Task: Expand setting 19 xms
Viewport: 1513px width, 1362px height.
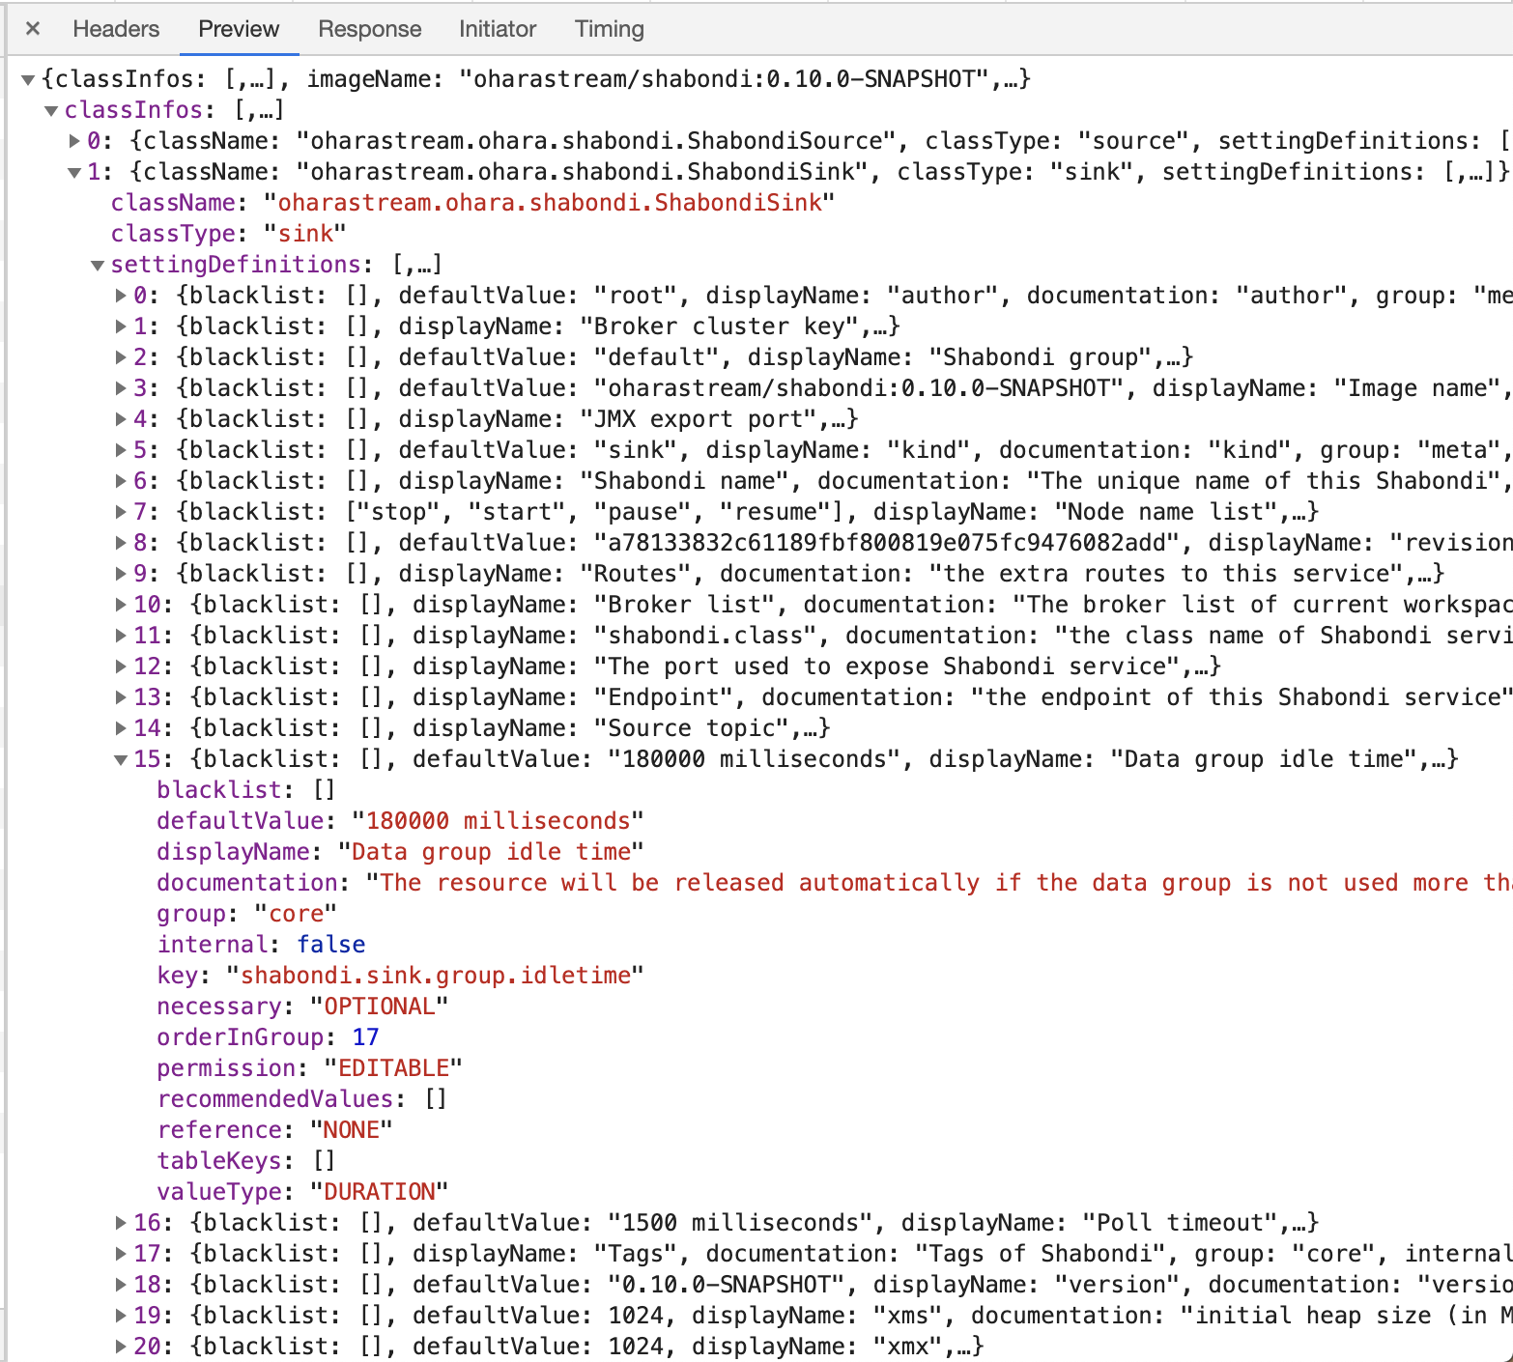Action: point(121,1316)
